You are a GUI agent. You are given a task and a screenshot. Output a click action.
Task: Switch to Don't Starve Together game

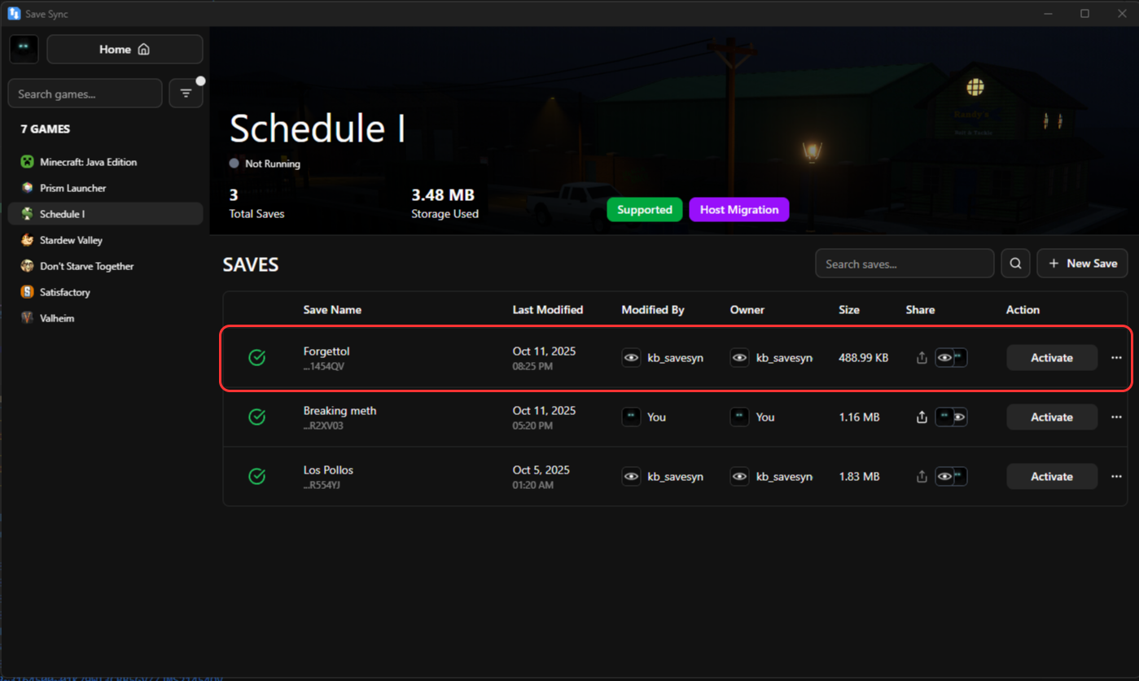(86, 266)
